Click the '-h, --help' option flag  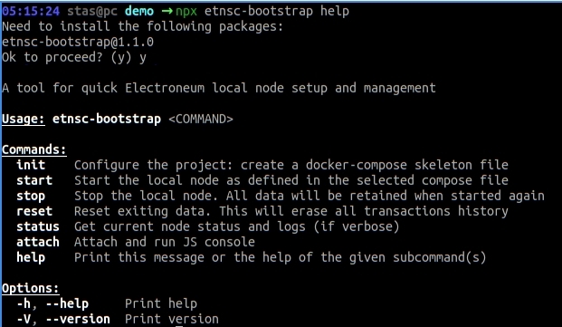(x=52, y=304)
